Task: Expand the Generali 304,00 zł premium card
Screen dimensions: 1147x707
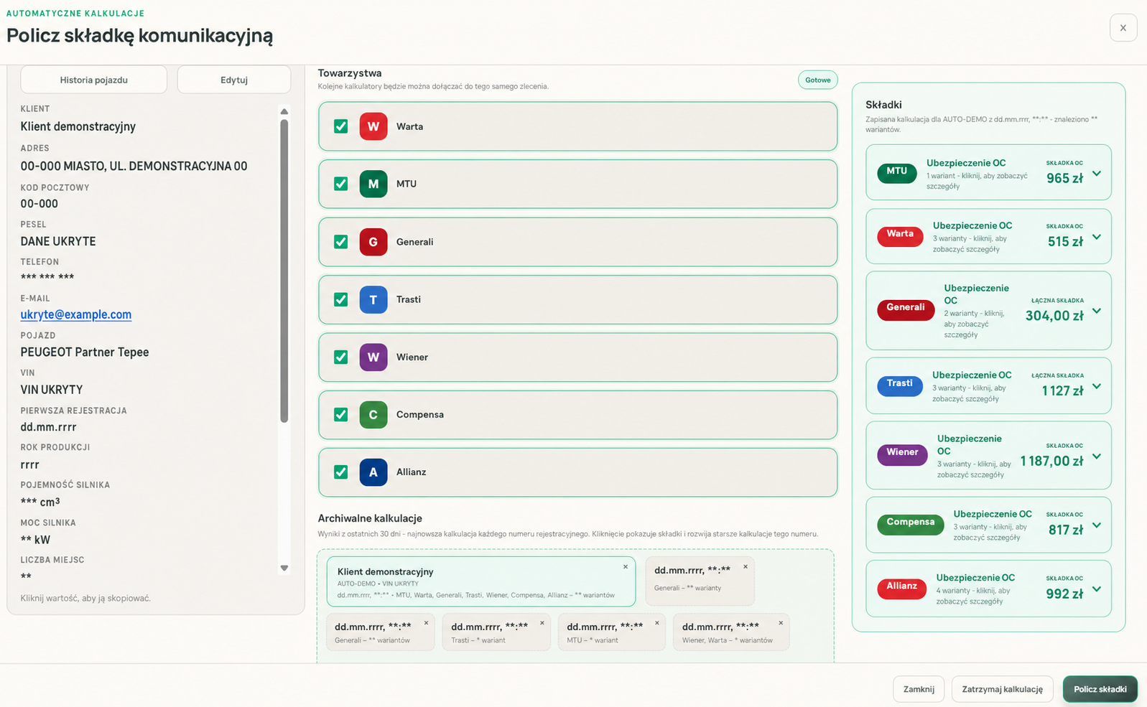Action: (x=1097, y=311)
